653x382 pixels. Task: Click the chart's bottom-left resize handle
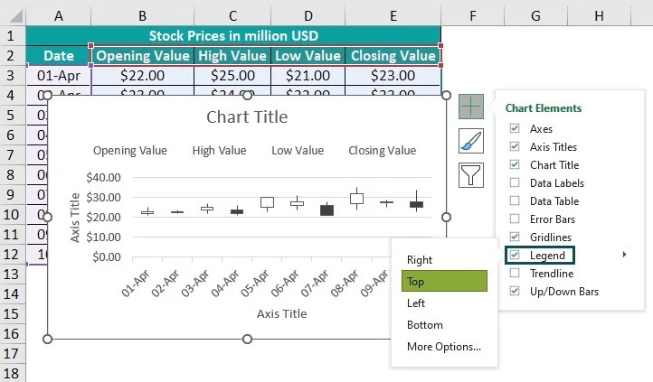click(x=47, y=340)
